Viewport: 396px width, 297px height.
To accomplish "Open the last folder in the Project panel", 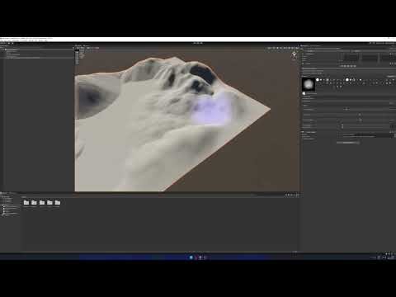I will (58, 203).
